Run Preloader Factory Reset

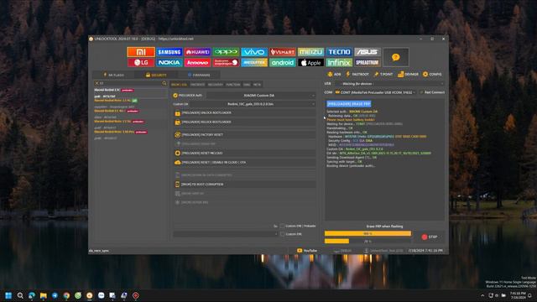coord(244,134)
